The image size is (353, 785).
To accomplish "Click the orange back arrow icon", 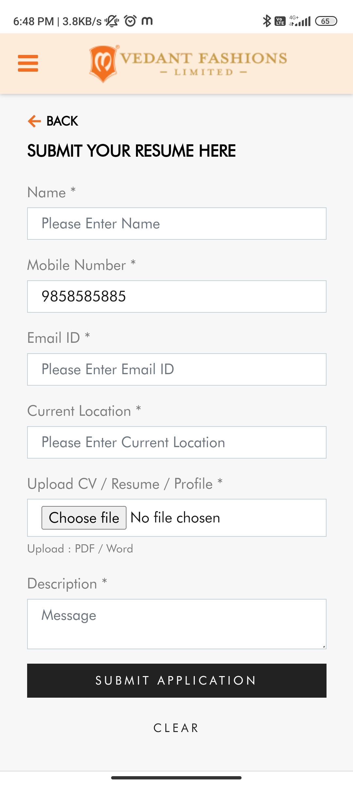I will [x=34, y=121].
